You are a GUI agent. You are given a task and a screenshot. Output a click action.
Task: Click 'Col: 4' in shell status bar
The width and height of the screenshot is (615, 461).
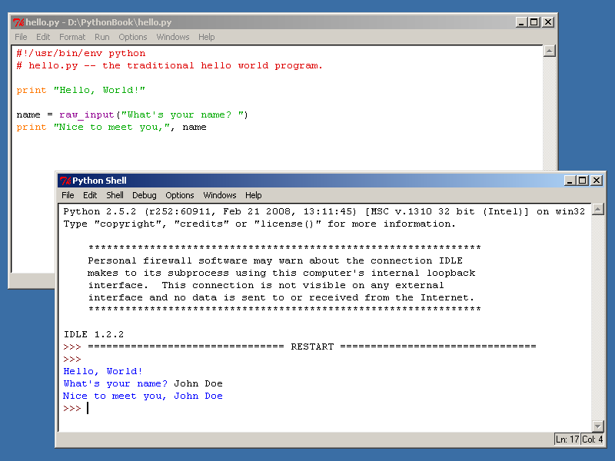pyautogui.click(x=592, y=439)
